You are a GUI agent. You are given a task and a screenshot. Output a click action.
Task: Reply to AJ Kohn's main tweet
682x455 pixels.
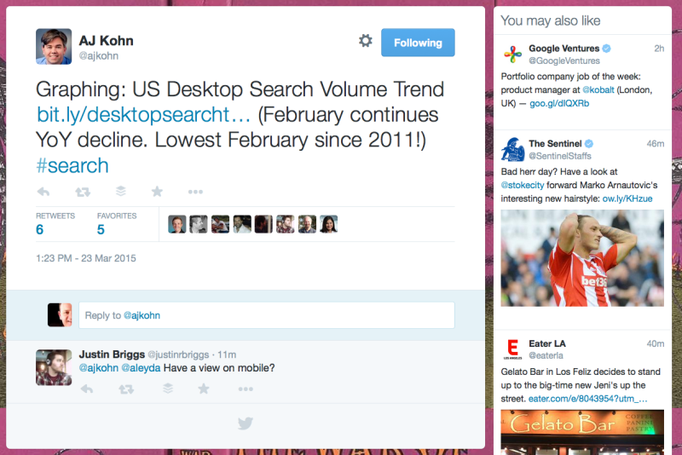pyautogui.click(x=43, y=192)
